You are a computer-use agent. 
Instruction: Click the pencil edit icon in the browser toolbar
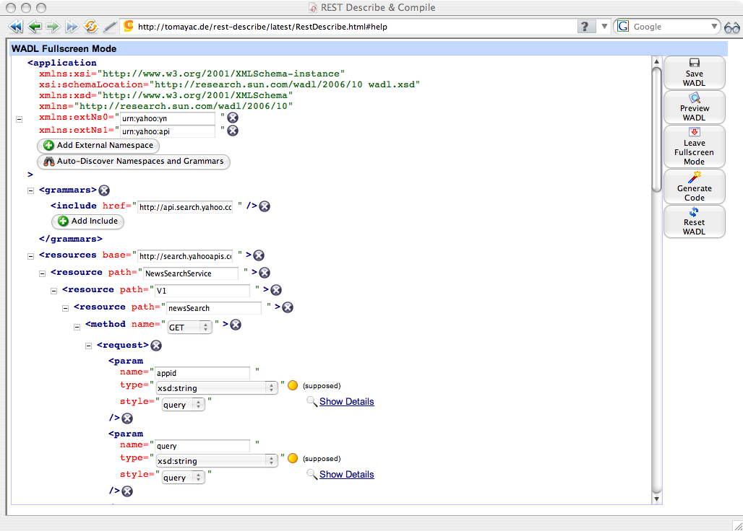point(109,27)
